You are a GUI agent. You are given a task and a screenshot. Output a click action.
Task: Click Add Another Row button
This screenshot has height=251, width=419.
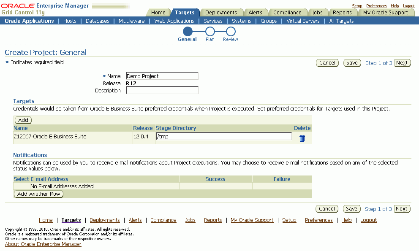39,194
